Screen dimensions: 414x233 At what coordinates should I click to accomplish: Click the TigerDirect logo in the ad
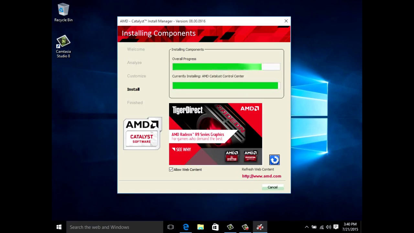coord(187,110)
